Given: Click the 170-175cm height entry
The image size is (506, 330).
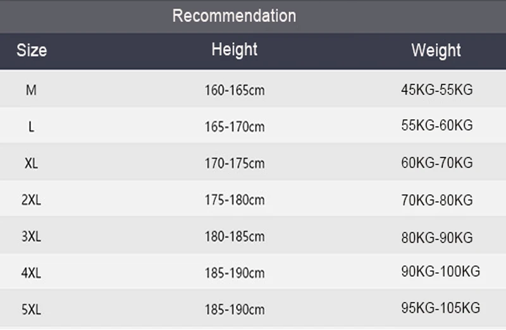Looking at the screenshot, I should pos(234,163).
